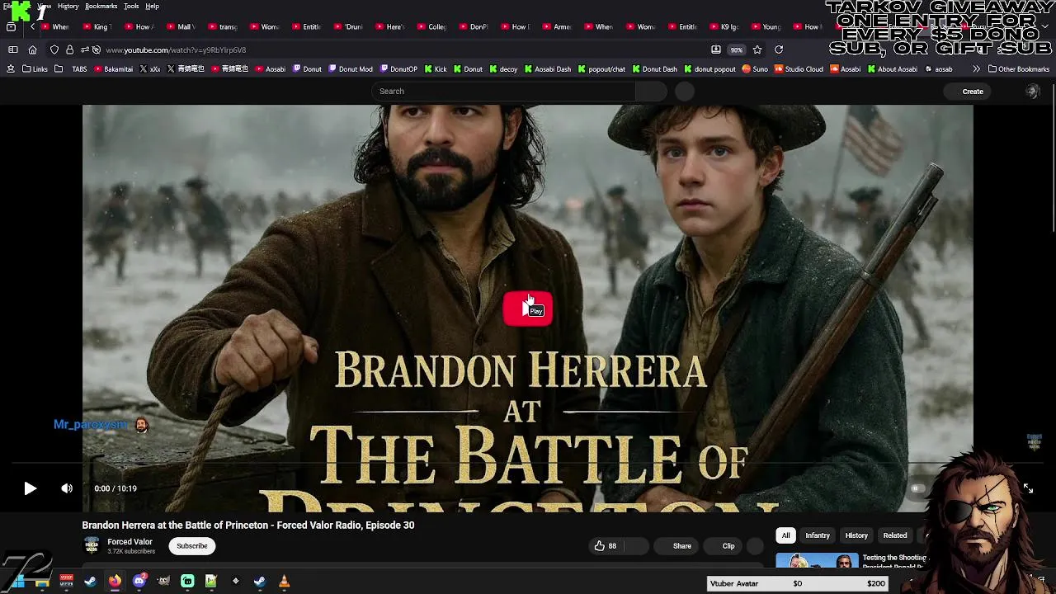Show site info via the padlock icon
Screen dimensions: 1056x594
pos(69,49)
